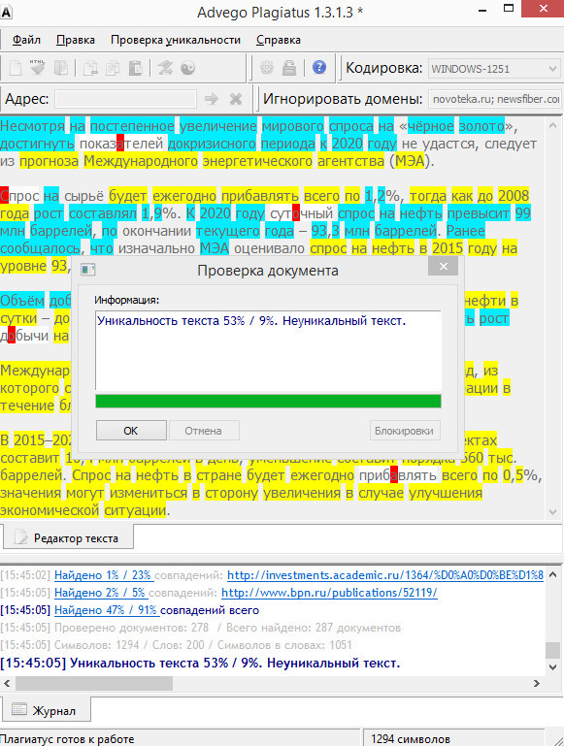Click the Advego Plagiatus app icon in title bar
The width and height of the screenshot is (564, 746).
click(6, 13)
